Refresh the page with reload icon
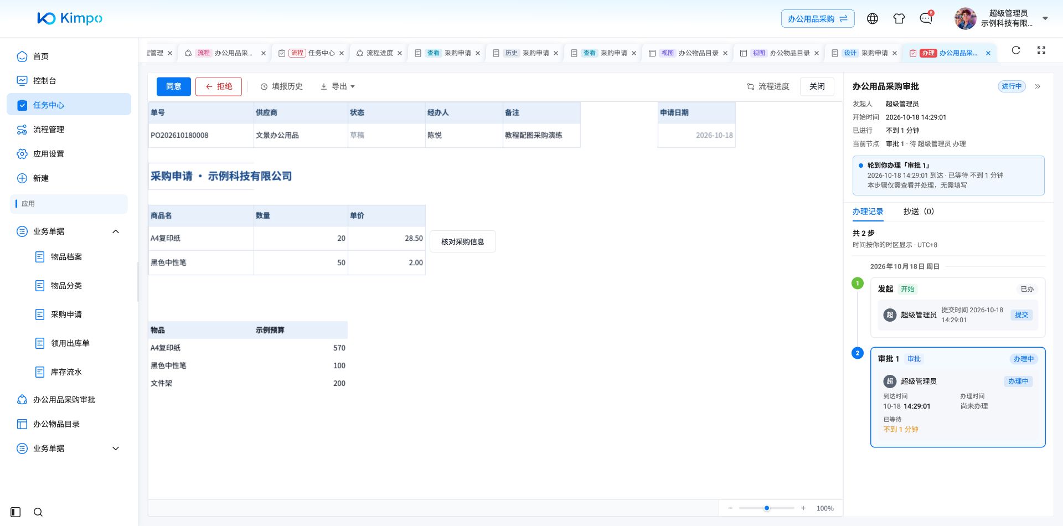 pos(1016,50)
